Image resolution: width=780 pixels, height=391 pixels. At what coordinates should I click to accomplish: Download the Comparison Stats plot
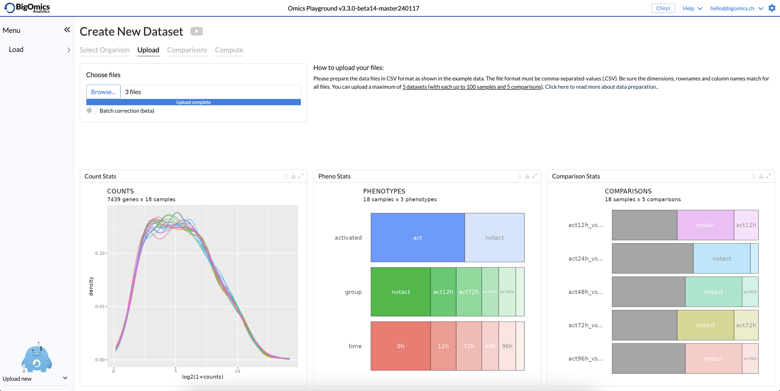tap(761, 176)
